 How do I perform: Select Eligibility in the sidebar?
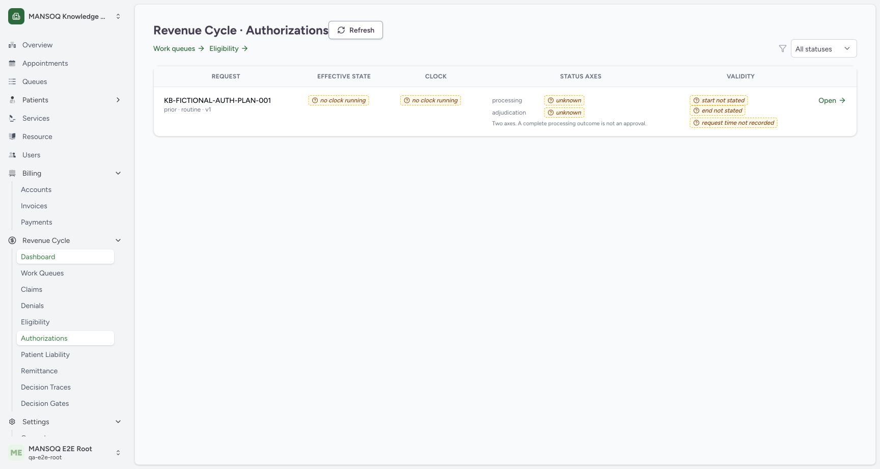35,322
